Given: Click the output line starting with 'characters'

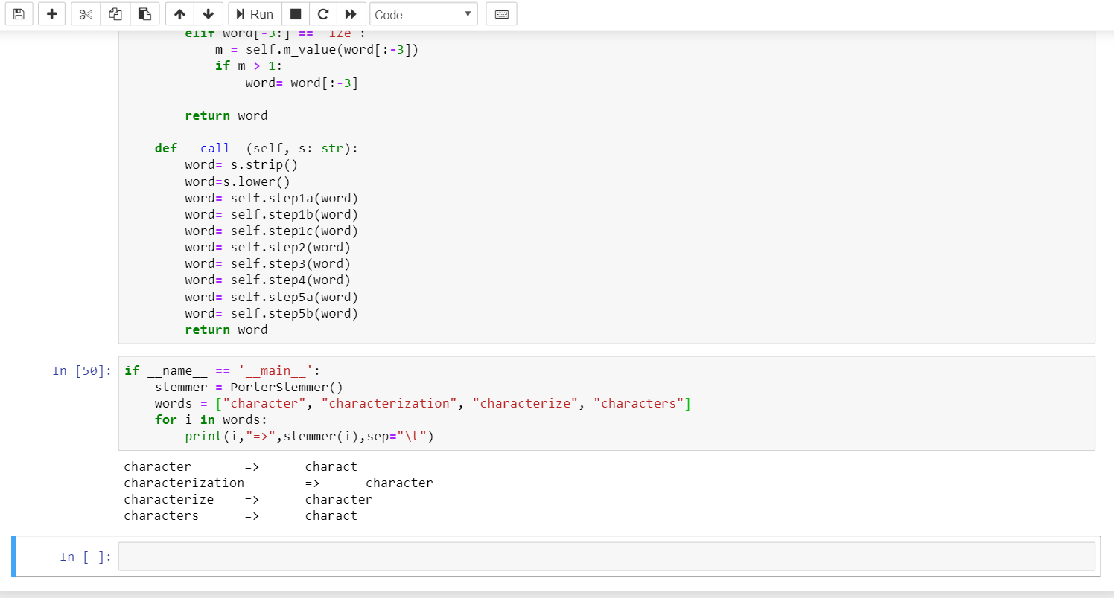Looking at the screenshot, I should [241, 515].
